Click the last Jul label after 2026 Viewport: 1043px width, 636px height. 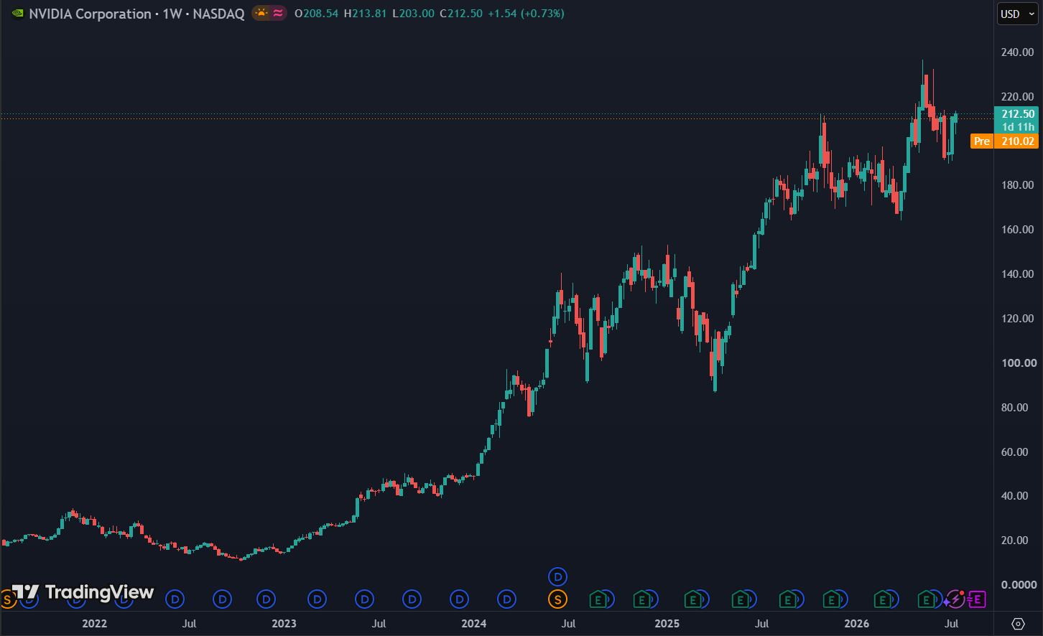point(952,624)
